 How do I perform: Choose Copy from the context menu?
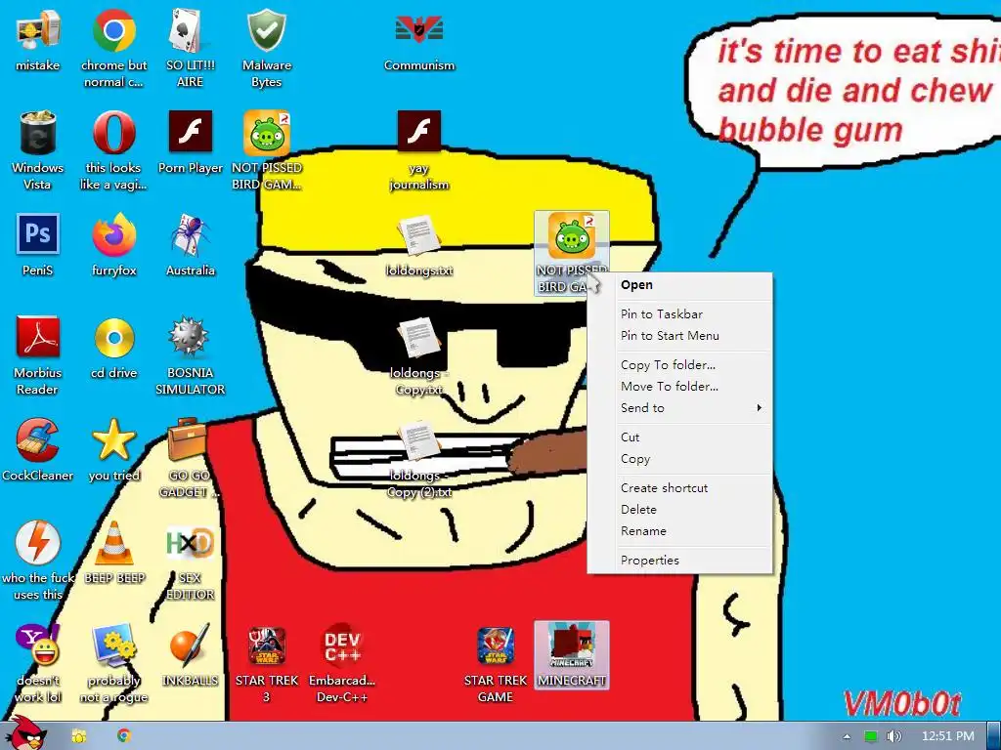coord(679,459)
